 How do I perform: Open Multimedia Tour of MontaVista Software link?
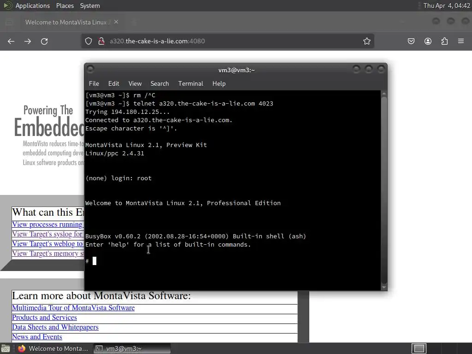click(73, 307)
